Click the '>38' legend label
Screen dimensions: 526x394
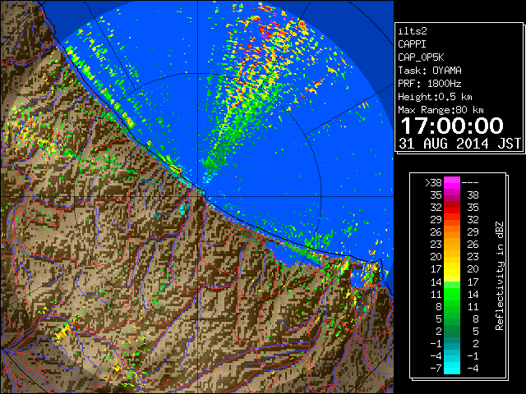(x=433, y=182)
